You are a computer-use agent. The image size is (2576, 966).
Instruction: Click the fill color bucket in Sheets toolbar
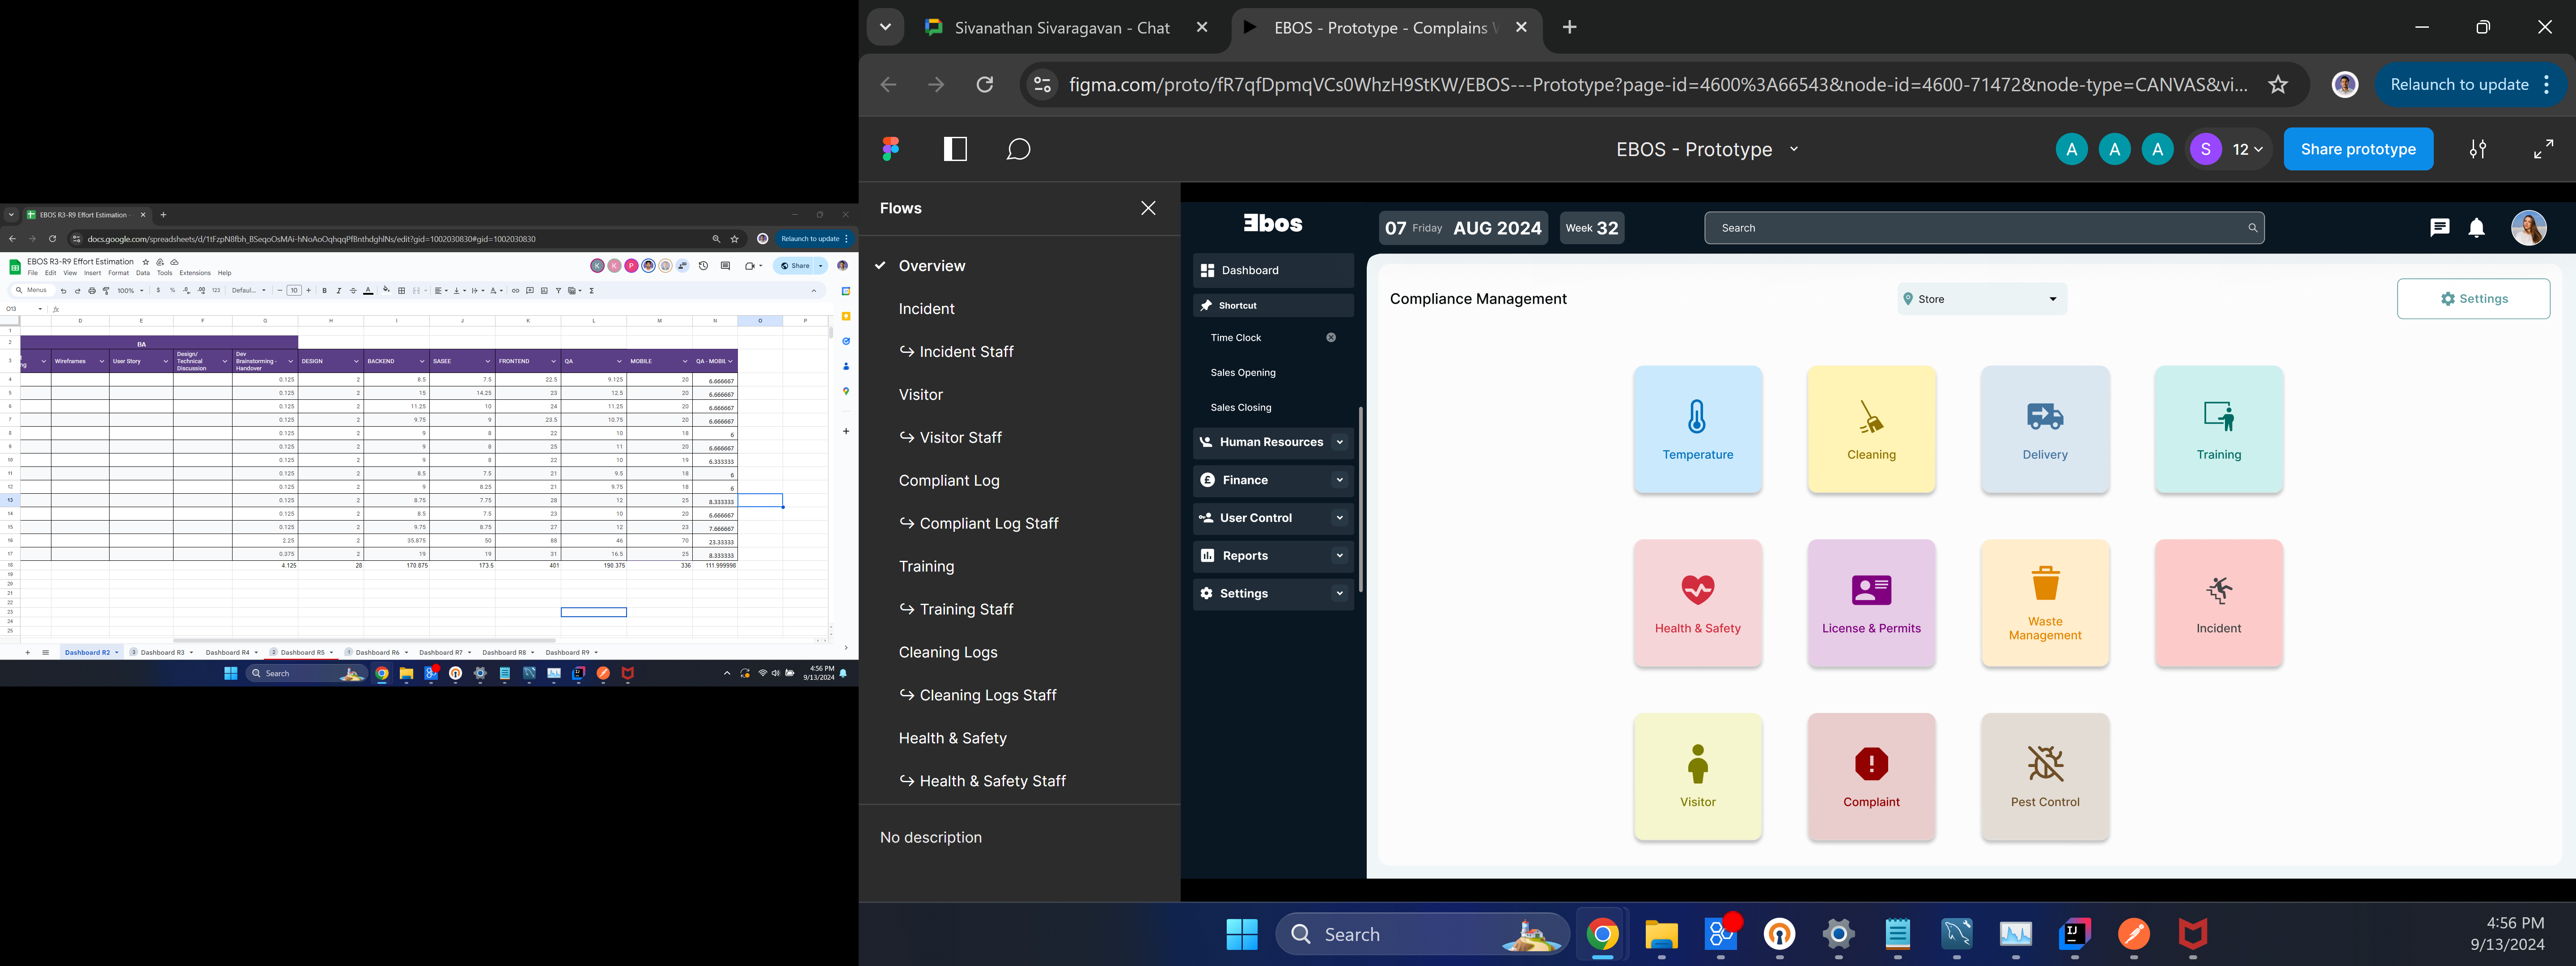point(386,290)
